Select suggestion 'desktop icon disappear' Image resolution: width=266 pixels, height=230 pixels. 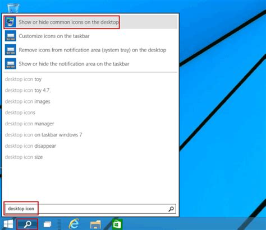pos(30,146)
